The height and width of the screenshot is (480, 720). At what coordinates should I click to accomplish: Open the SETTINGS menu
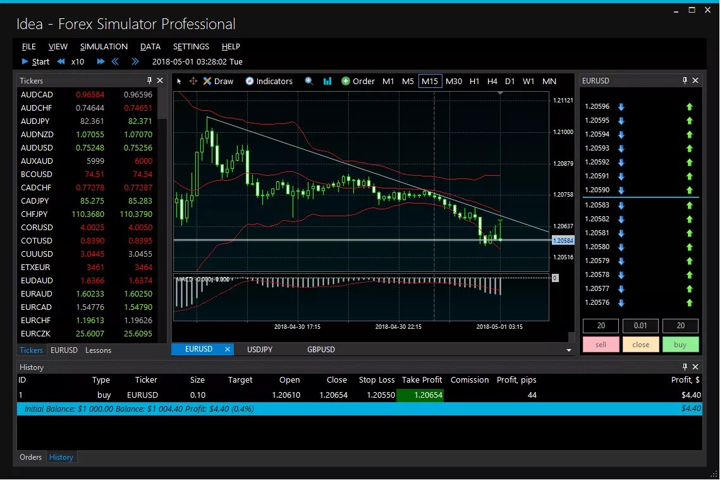191,47
